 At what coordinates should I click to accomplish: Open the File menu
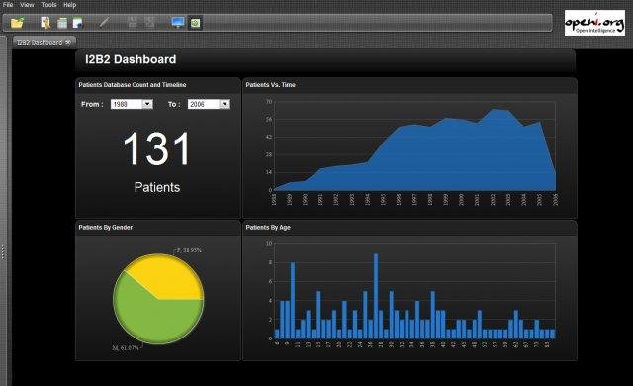pyautogui.click(x=8, y=5)
